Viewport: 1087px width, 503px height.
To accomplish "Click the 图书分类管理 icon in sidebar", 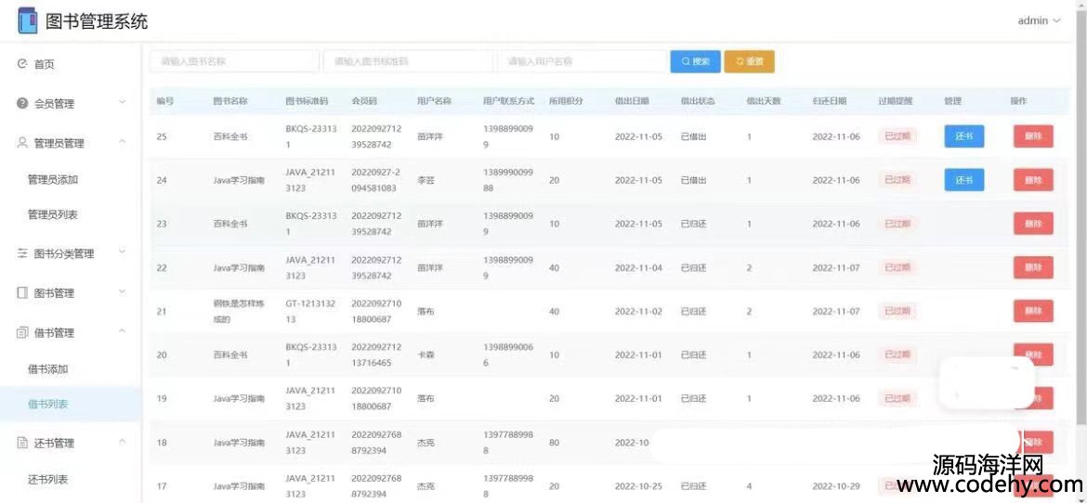I will [22, 253].
